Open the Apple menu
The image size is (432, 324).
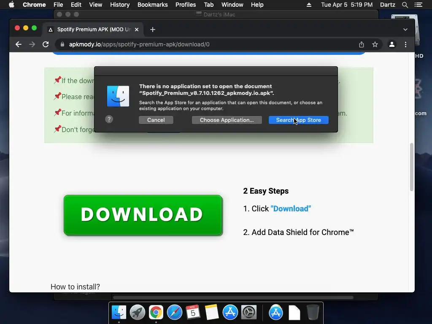point(11,5)
